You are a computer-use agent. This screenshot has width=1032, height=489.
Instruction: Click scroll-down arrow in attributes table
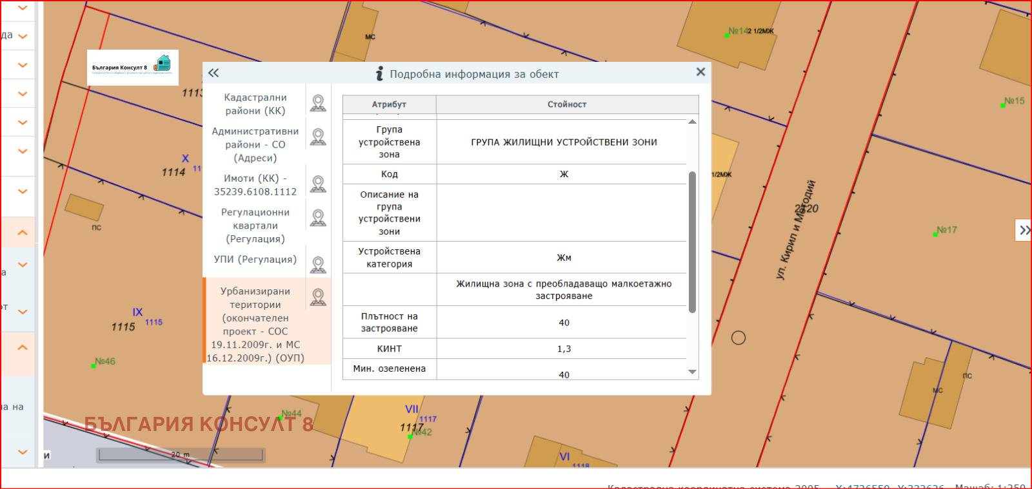click(692, 372)
